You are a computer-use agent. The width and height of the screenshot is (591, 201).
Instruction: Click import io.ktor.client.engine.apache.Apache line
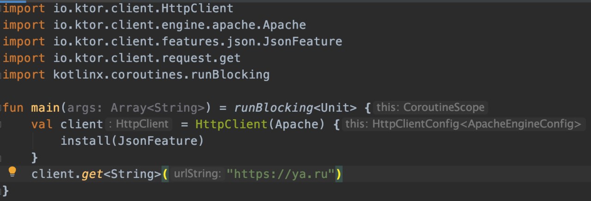click(154, 25)
